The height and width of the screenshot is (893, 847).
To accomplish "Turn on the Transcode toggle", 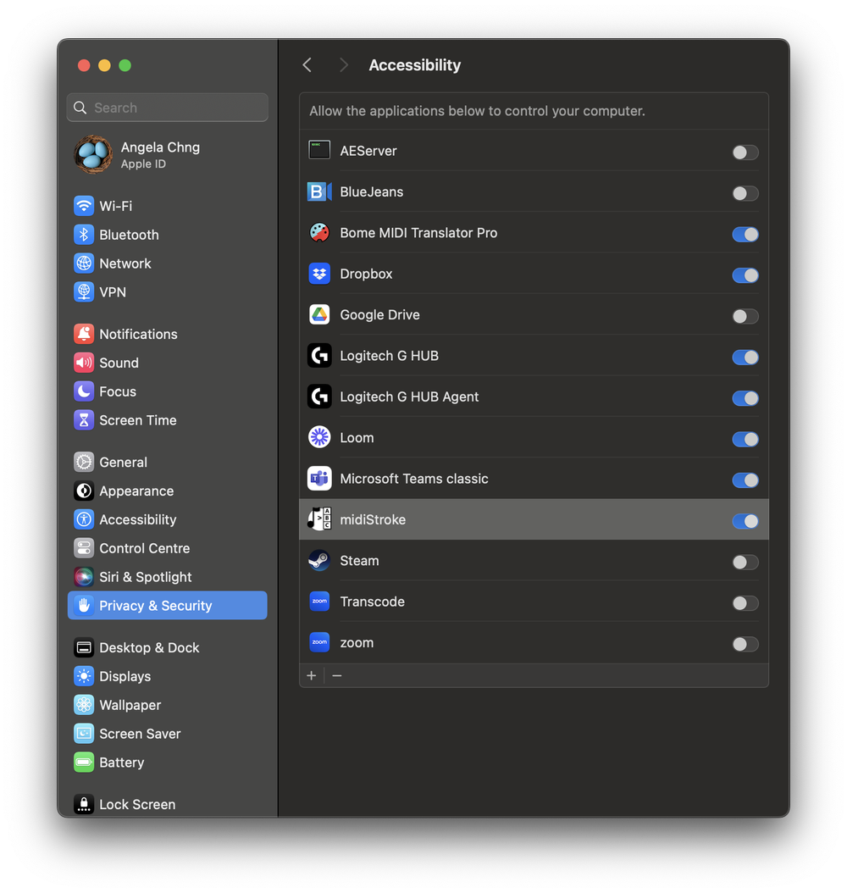I will 745,603.
